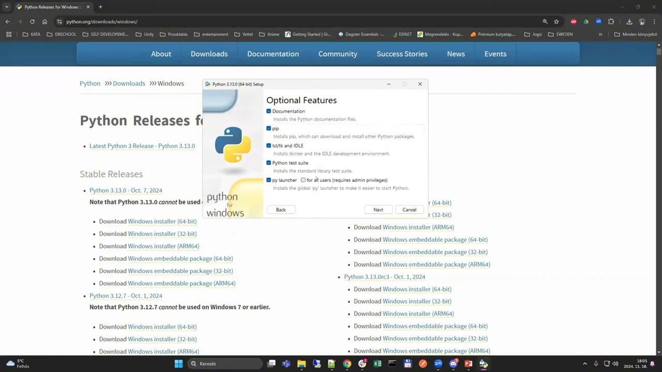
Task: Open the tab search dropdown arrow
Action: coord(7,7)
